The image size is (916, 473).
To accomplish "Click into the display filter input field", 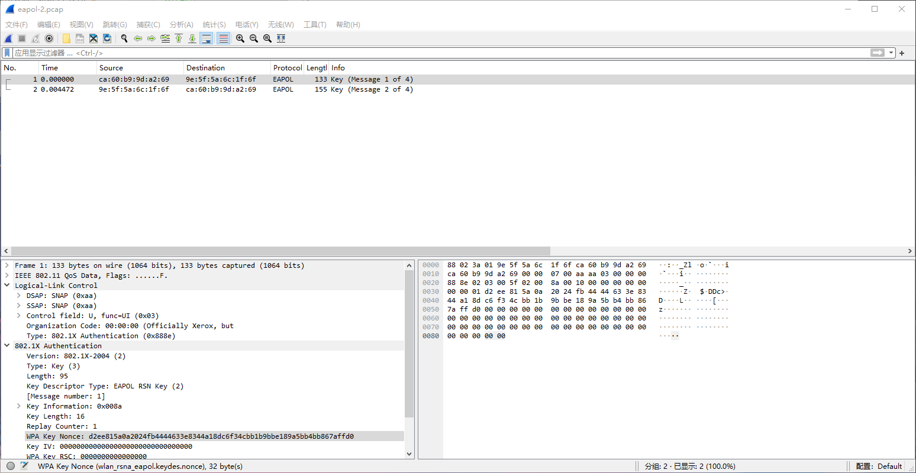I will click(441, 53).
